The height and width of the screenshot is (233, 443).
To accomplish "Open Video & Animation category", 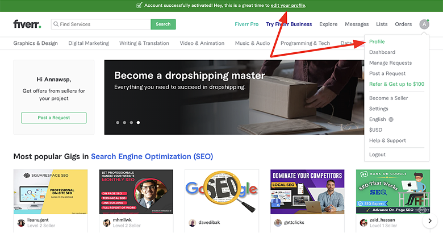I will point(202,43).
